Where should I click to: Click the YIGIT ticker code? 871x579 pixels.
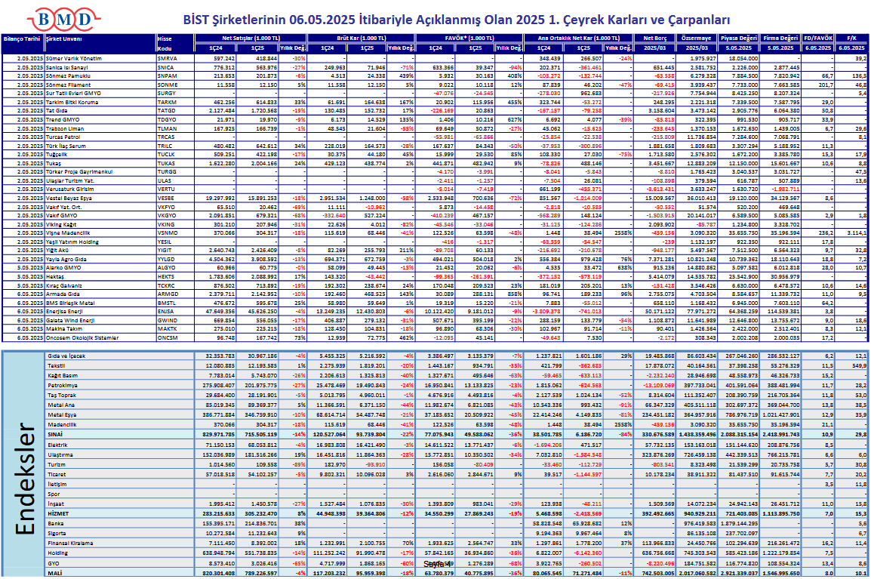click(x=165, y=251)
